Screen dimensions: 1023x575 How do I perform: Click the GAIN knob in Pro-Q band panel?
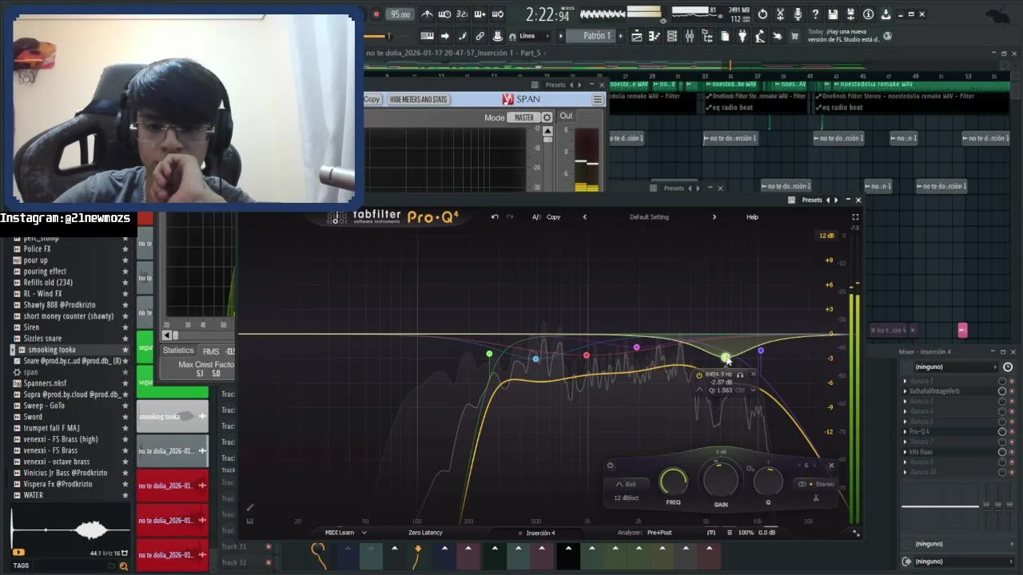coord(721,479)
